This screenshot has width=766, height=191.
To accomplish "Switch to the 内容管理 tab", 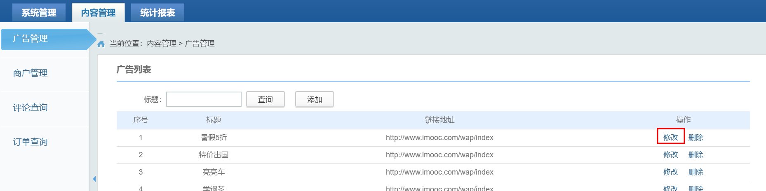I will point(99,13).
